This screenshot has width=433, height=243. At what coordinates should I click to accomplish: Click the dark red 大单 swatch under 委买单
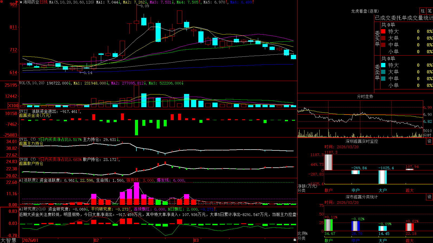tap(383, 38)
